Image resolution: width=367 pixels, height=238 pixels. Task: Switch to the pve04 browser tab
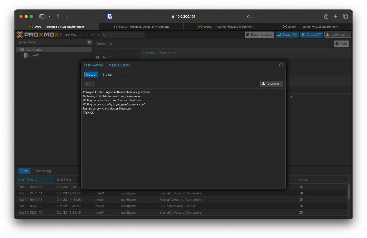pos(310,27)
